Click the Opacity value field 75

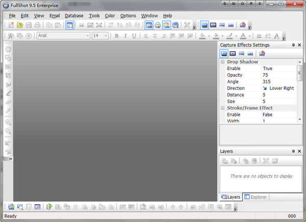pos(278,75)
